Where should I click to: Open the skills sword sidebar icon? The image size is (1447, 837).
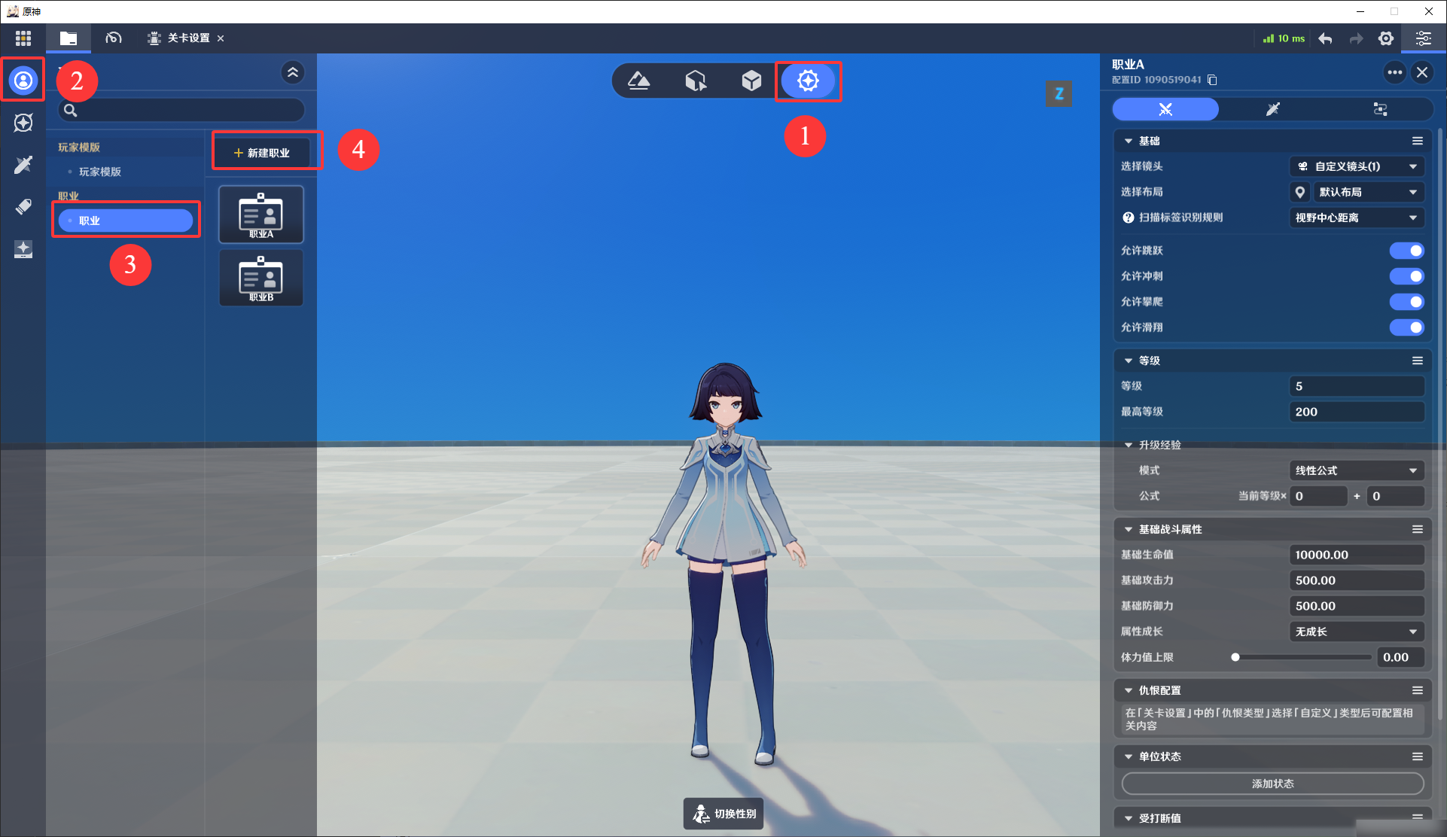(x=23, y=165)
